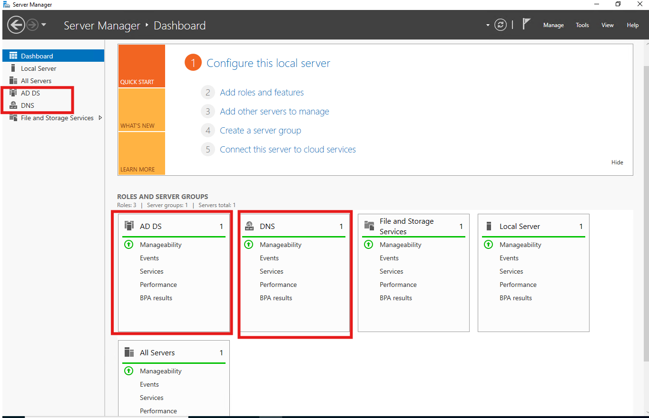Open the View menu

608,25
